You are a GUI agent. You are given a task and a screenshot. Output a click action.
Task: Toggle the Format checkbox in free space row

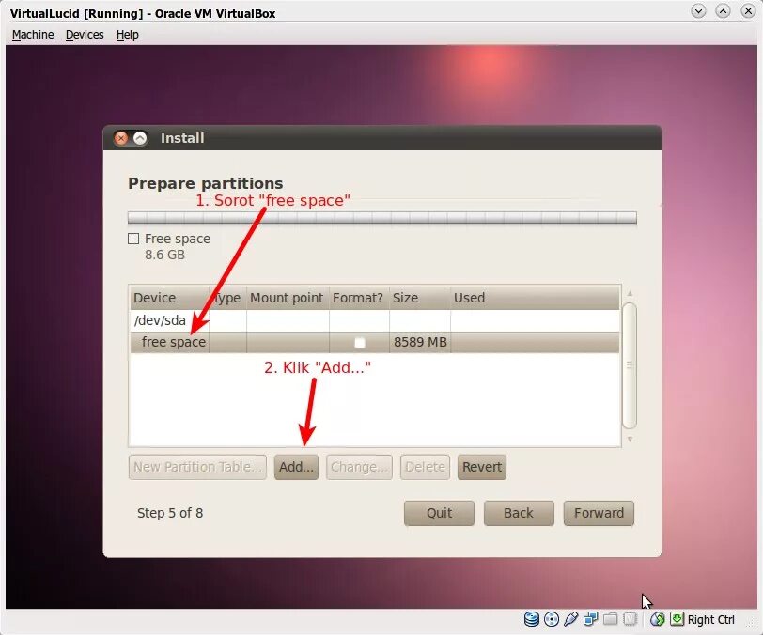360,343
